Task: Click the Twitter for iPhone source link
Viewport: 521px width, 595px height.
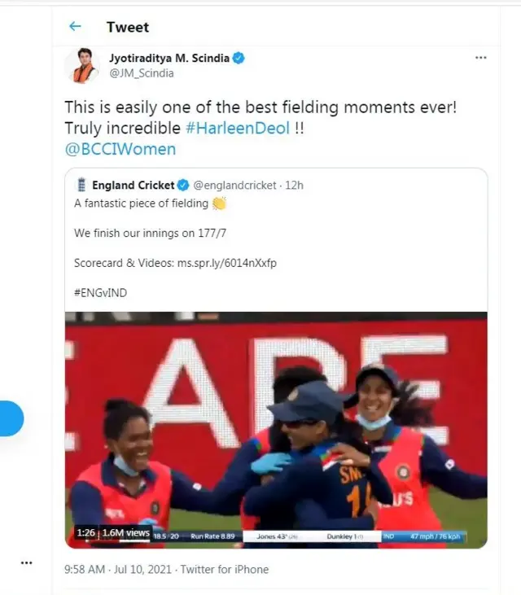Action: pyautogui.click(x=224, y=569)
